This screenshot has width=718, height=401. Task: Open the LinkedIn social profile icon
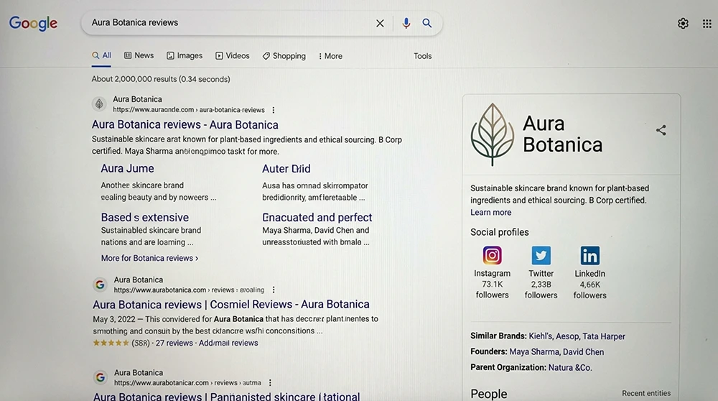[589, 255]
